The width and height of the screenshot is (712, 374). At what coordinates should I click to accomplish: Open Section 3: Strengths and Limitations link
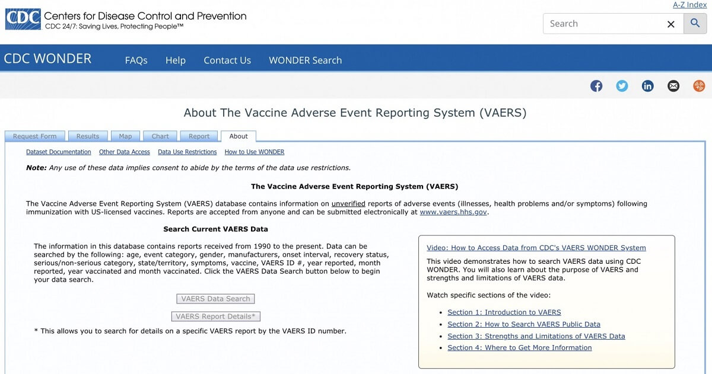[536, 336]
